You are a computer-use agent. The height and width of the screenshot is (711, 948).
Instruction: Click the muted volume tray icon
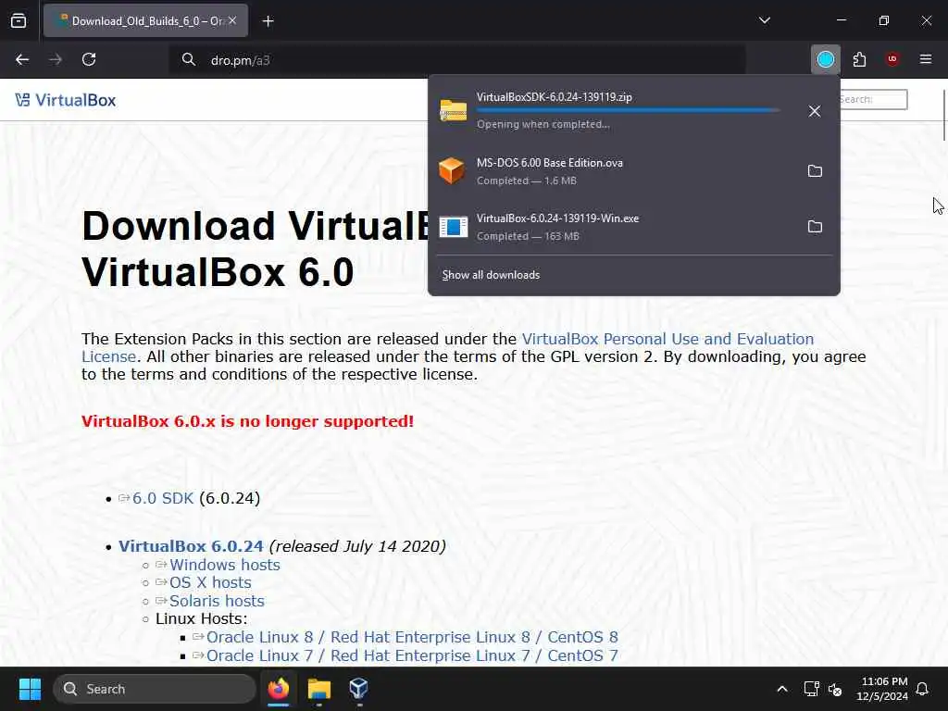pos(835,689)
